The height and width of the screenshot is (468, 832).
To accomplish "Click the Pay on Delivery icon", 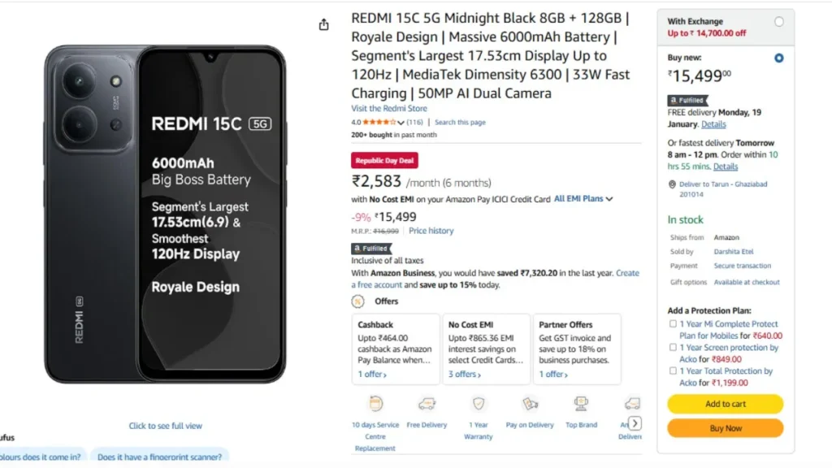I will coord(530,404).
